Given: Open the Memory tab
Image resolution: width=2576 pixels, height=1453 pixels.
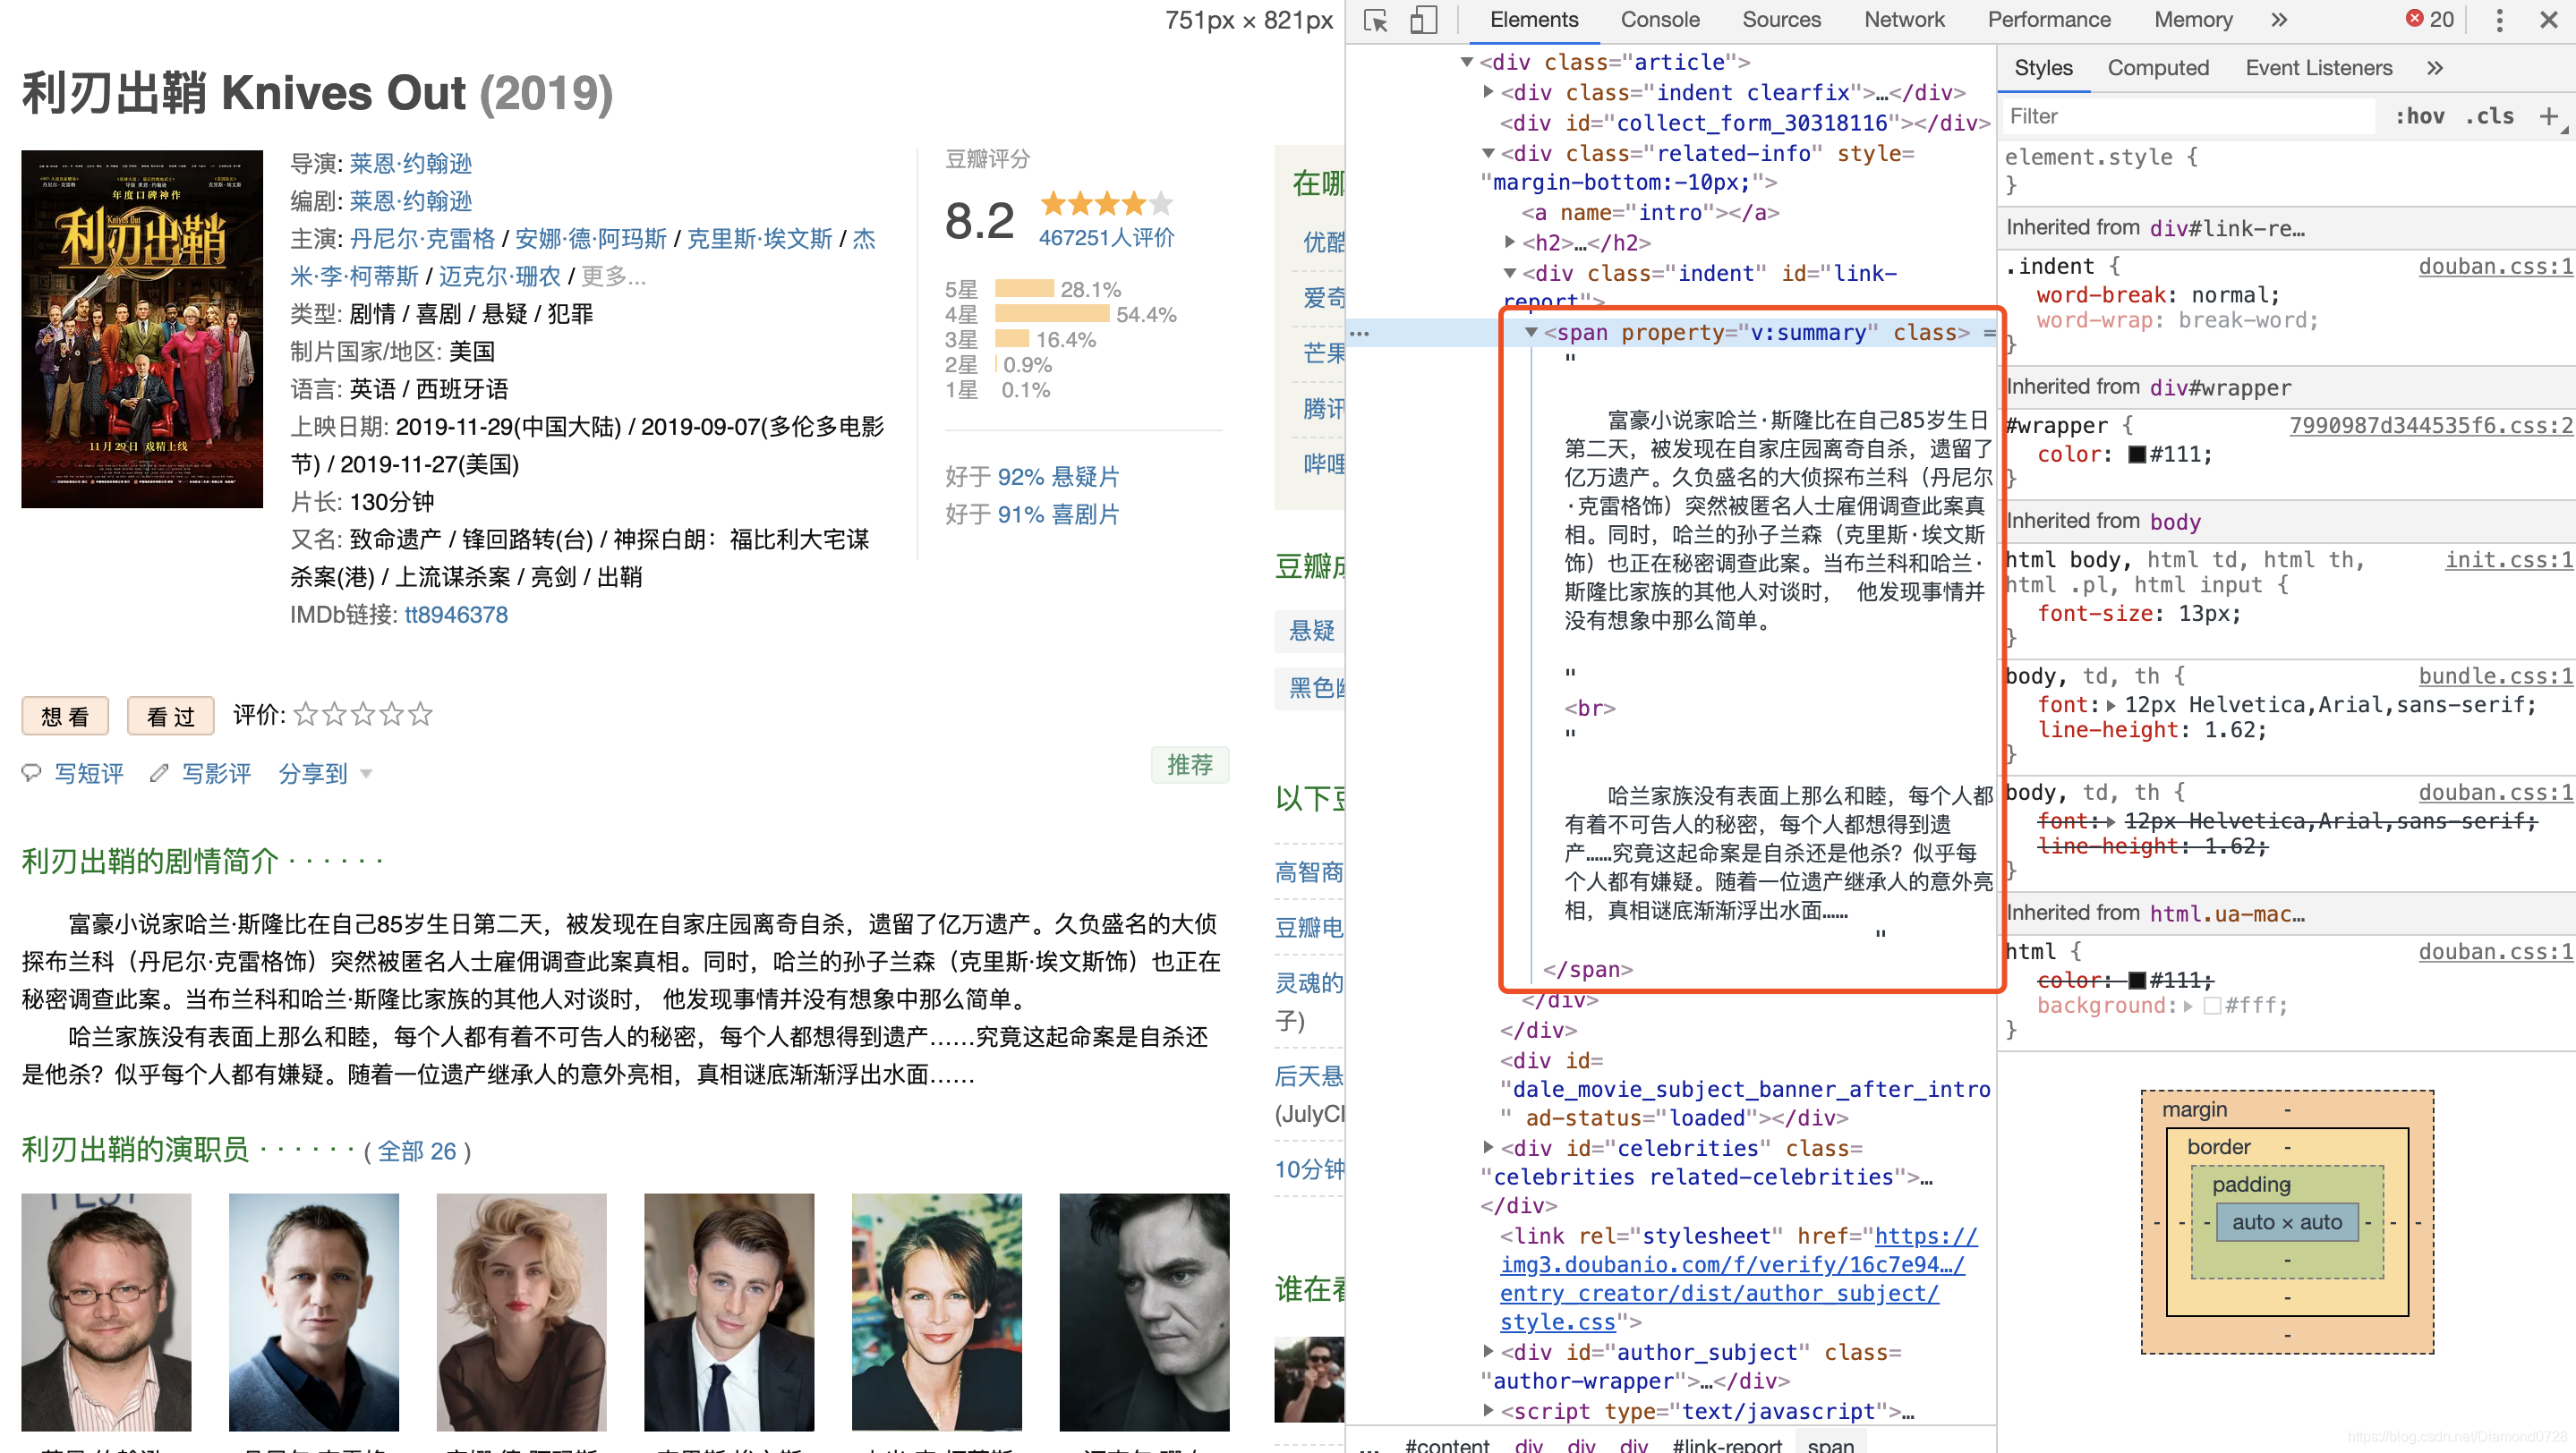Looking at the screenshot, I should [x=2192, y=20].
